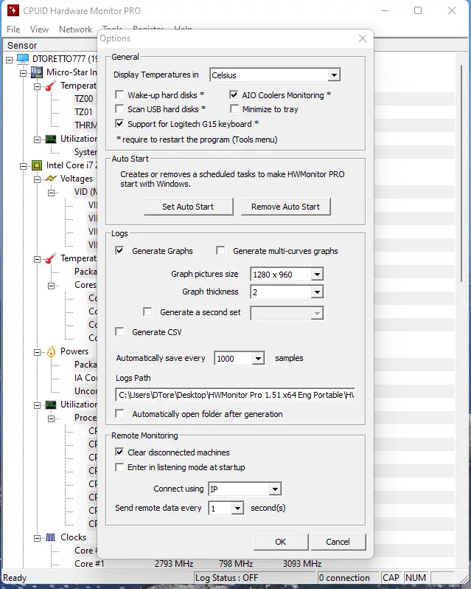Viewport: 471px width, 589px height.
Task: Open the Network menu
Action: (76, 30)
